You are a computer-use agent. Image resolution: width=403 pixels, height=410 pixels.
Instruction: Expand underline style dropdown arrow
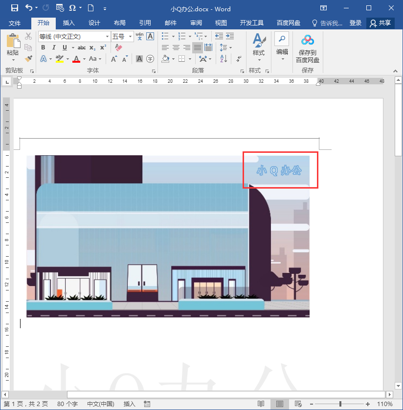[73, 48]
